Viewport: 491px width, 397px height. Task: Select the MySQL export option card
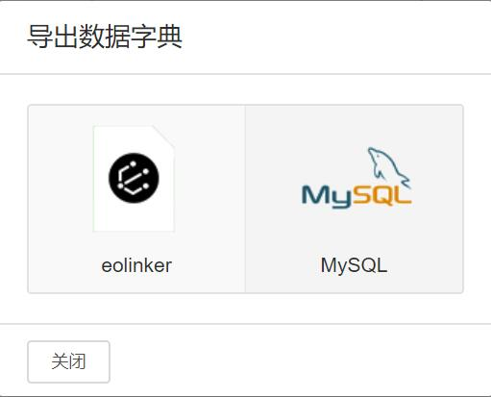pos(355,199)
